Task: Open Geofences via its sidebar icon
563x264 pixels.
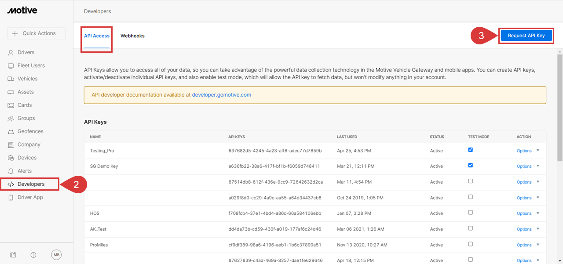Action: 11,132
